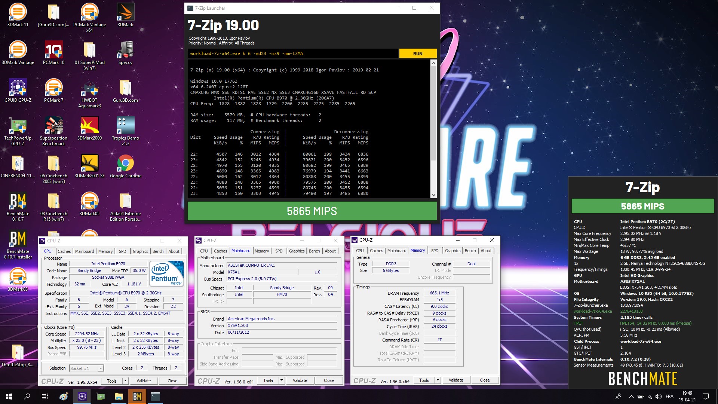Image resolution: width=718 pixels, height=404 pixels.
Task: Select the 08 Cinebench R15 (win7) folder
Action: coord(53,206)
